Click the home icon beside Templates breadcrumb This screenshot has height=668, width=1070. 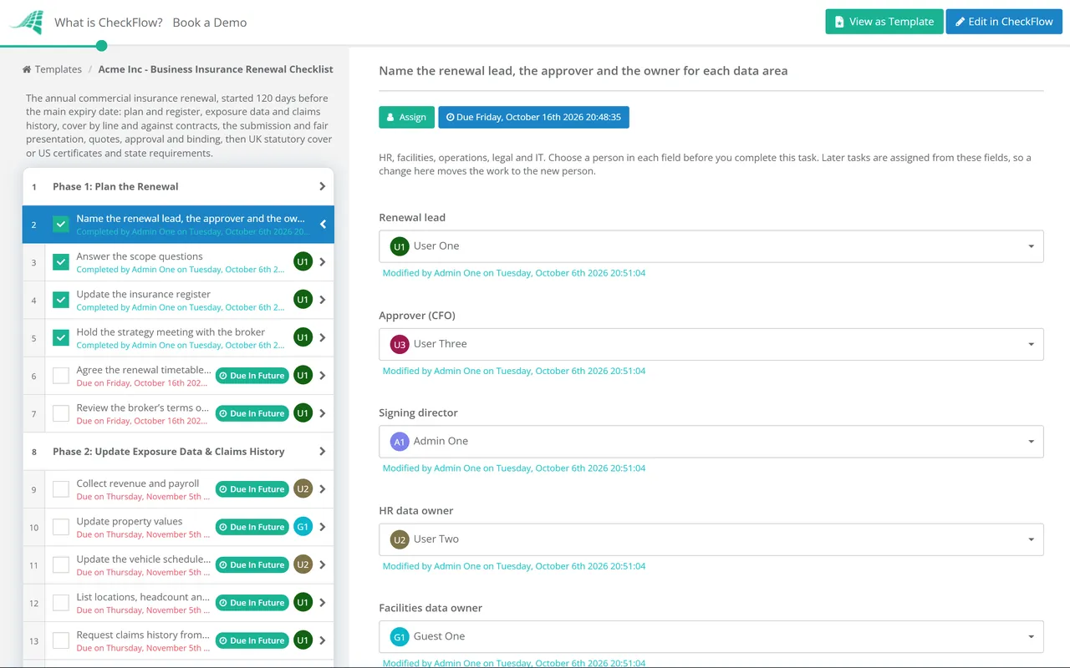(27, 69)
